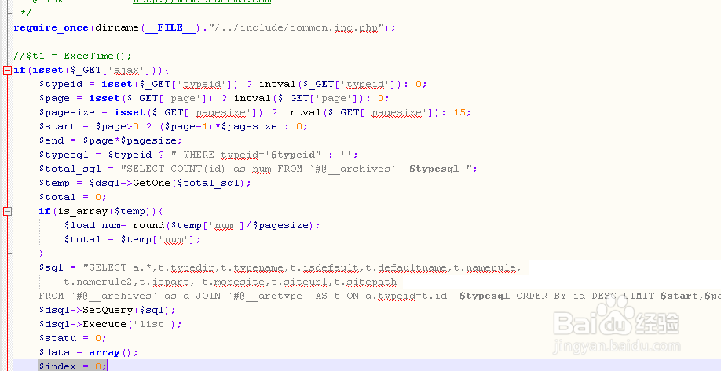Click the $sql = "SELECT a.* line
This screenshot has height=371, width=721.
(x=280, y=267)
